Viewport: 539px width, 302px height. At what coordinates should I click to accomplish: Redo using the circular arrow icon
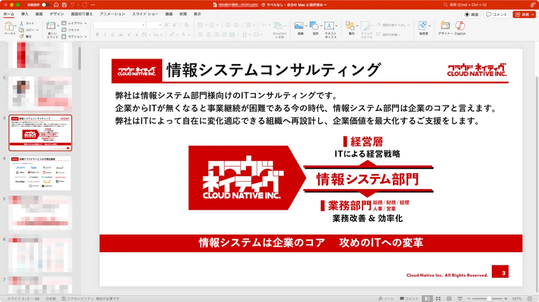point(84,4)
